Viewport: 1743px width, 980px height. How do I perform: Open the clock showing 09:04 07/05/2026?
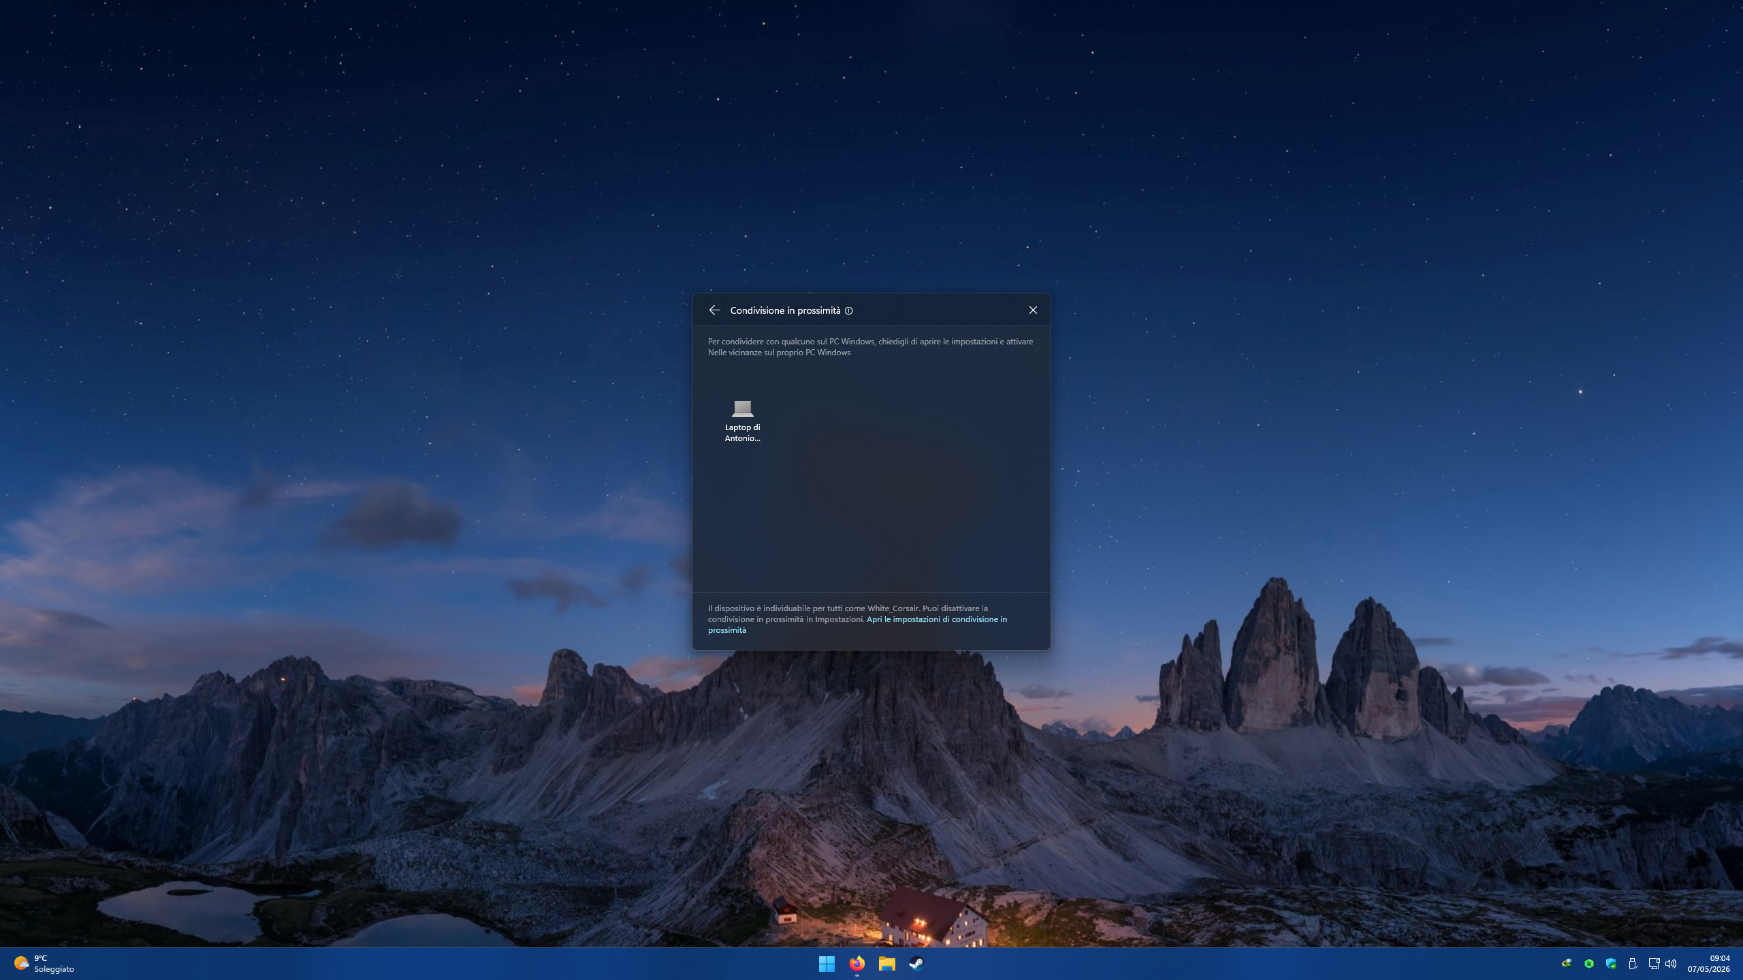coord(1708,964)
